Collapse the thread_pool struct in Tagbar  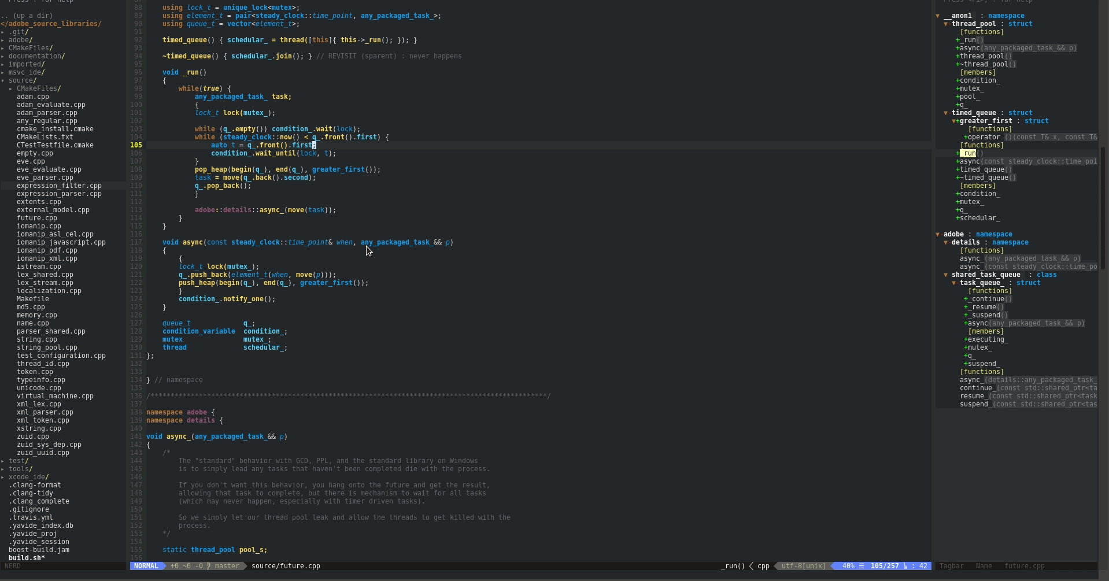coord(946,24)
